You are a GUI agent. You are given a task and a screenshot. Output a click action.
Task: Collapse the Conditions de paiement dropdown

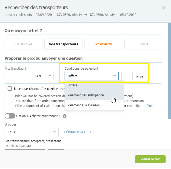[92, 76]
